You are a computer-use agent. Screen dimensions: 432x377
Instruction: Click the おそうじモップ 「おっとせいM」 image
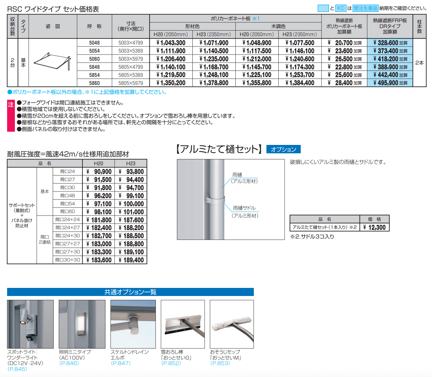tap(232, 324)
